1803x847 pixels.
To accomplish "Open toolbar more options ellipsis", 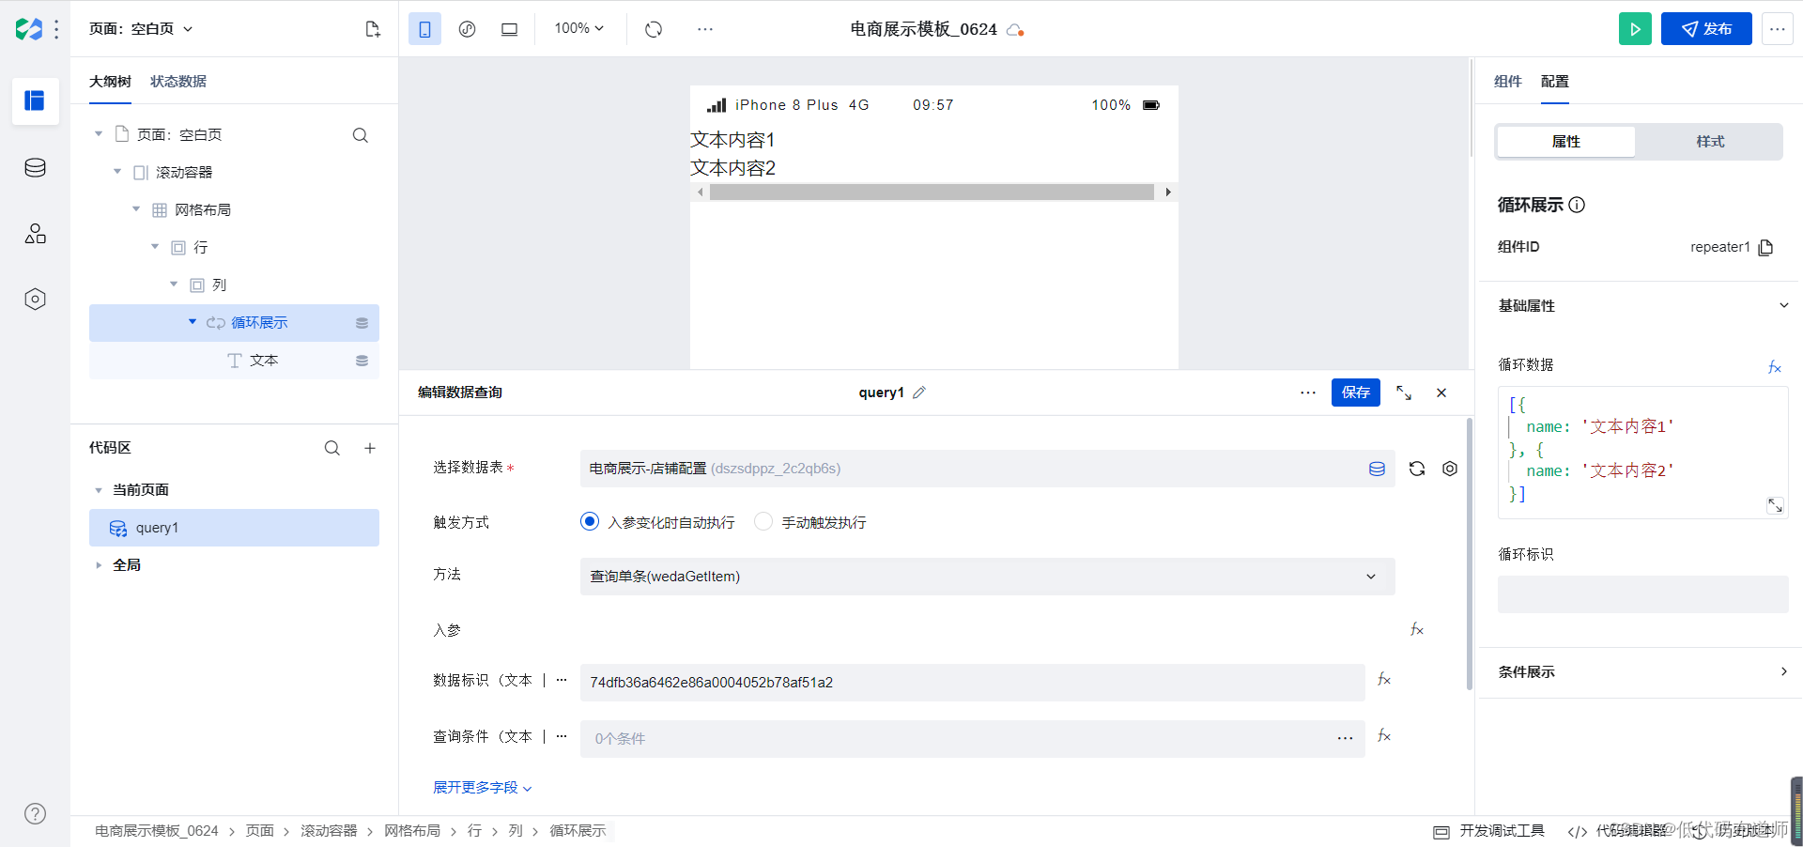I will [705, 29].
